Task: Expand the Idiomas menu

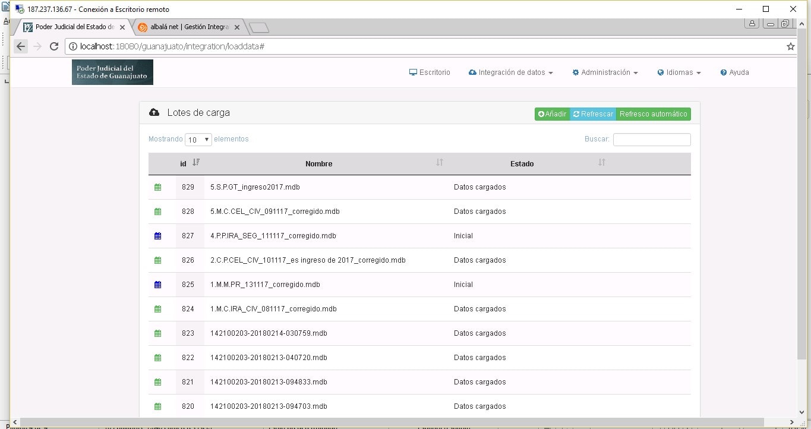Action: tap(679, 72)
